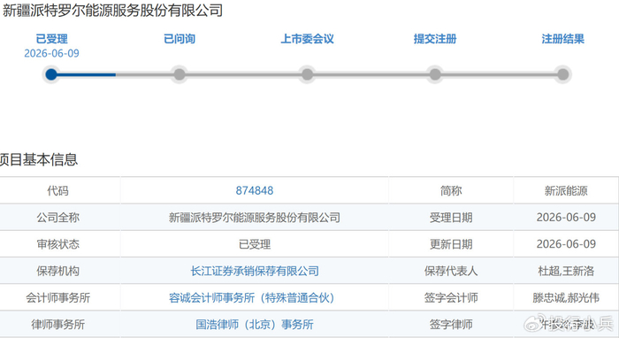The image size is (619, 338).
Task: Open 长江证券承销保荐有限公司 sponsor link
Action: tap(255, 271)
